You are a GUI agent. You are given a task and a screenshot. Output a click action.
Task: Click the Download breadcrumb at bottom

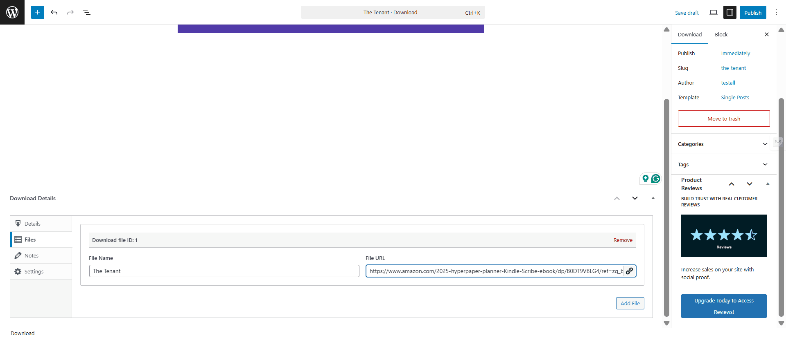pos(23,333)
